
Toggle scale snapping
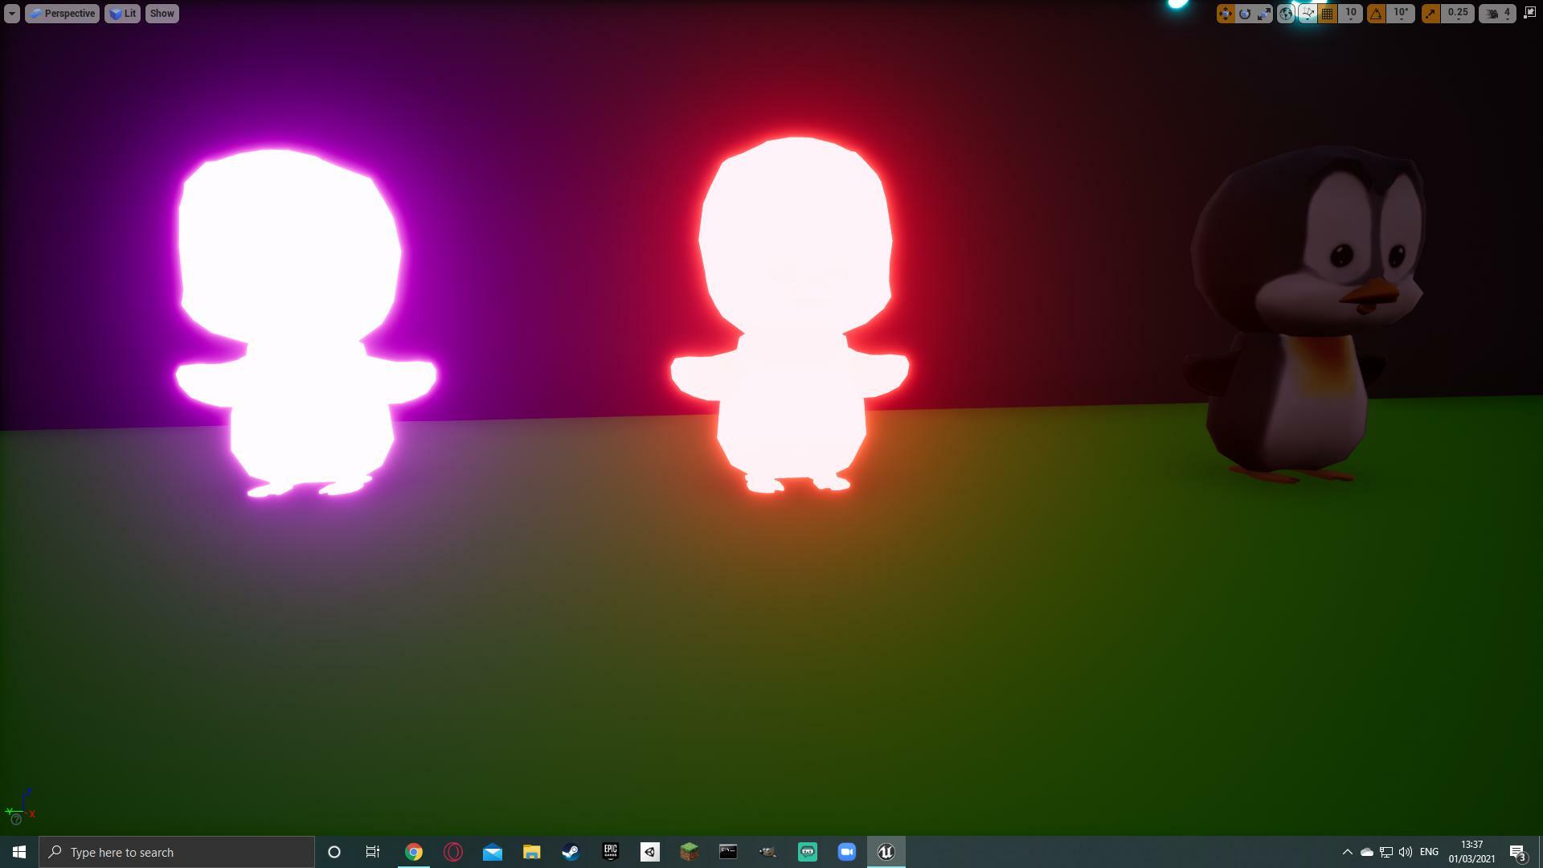[x=1430, y=14]
